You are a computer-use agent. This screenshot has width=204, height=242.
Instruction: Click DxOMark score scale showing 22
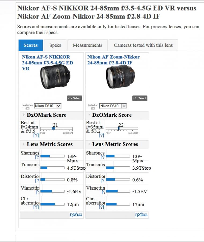click(122, 129)
